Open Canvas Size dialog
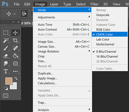This screenshot has height=112, width=129. click(x=62, y=47)
